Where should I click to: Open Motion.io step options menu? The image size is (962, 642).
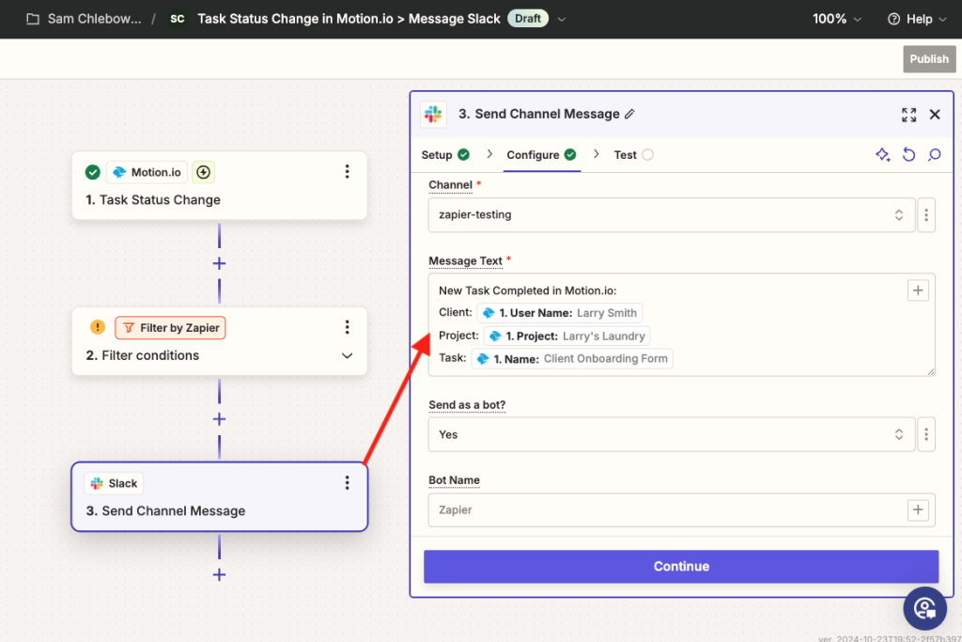348,171
